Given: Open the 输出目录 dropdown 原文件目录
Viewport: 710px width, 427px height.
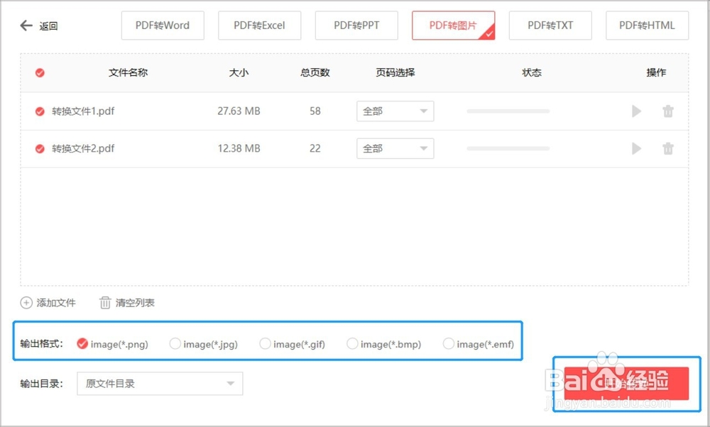Looking at the screenshot, I should point(160,384).
